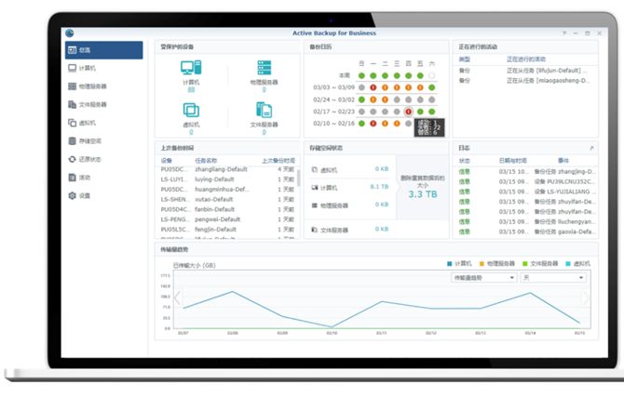Image resolution: width=624 pixels, height=397 pixels.
Task: Sort by the device column header in last backup
Action: pyautogui.click(x=167, y=161)
